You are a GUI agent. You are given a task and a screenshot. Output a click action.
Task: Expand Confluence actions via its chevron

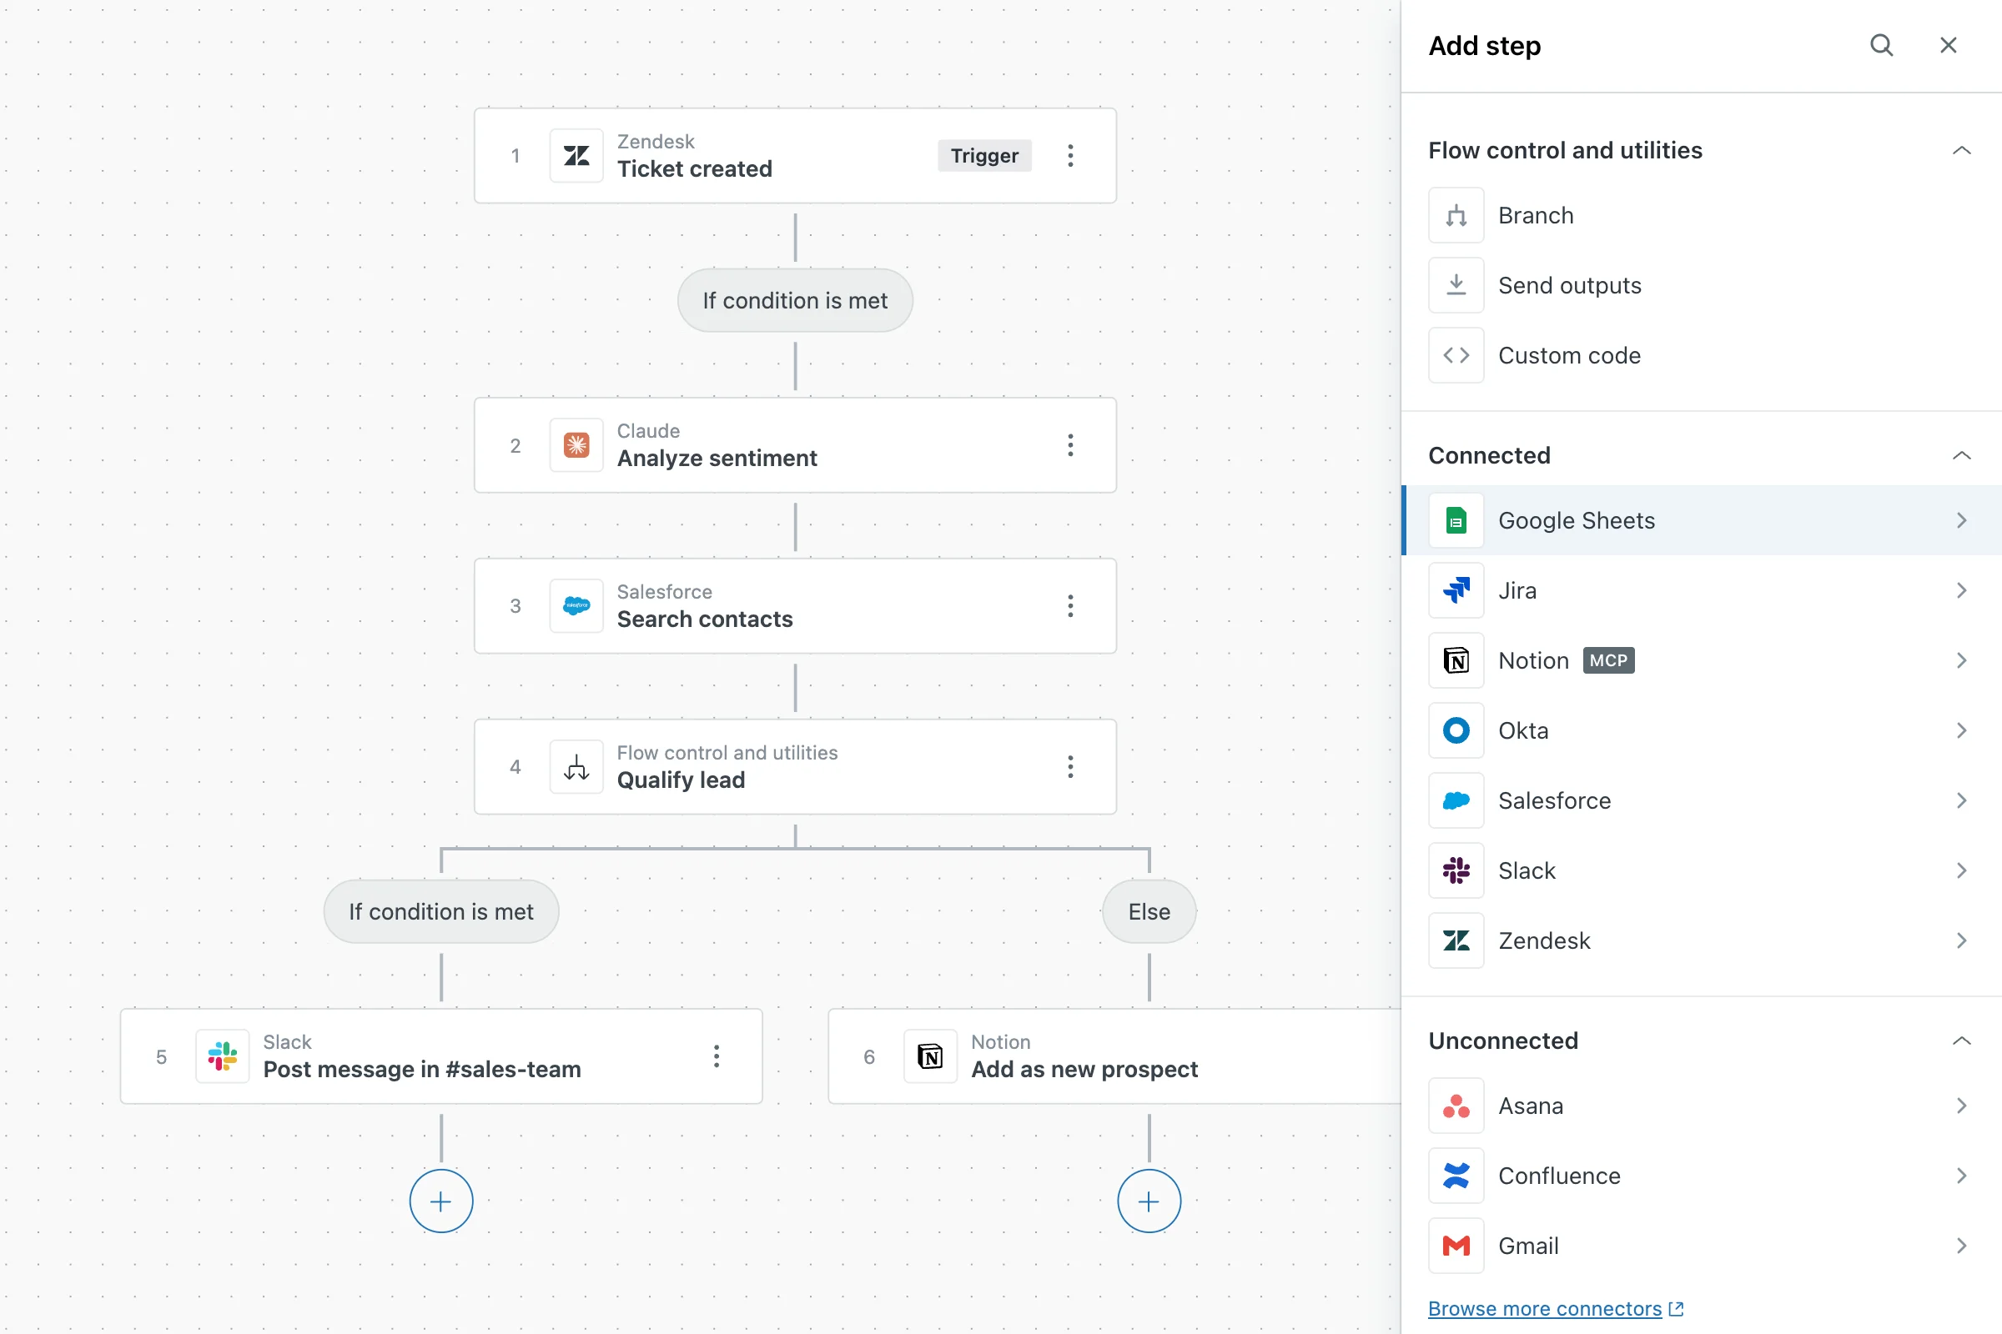[x=1961, y=1175]
